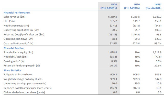Click the Reported (loss)/profit after tax label
Image resolution: width=164 pixels, height=96 pixels.
pyautogui.click(x=24, y=35)
